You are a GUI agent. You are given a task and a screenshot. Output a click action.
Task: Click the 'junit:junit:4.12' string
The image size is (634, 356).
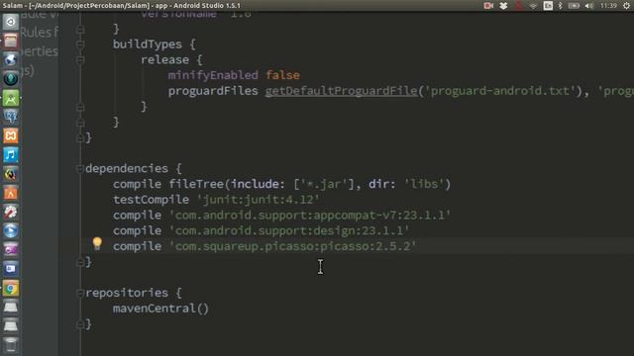pyautogui.click(x=259, y=200)
